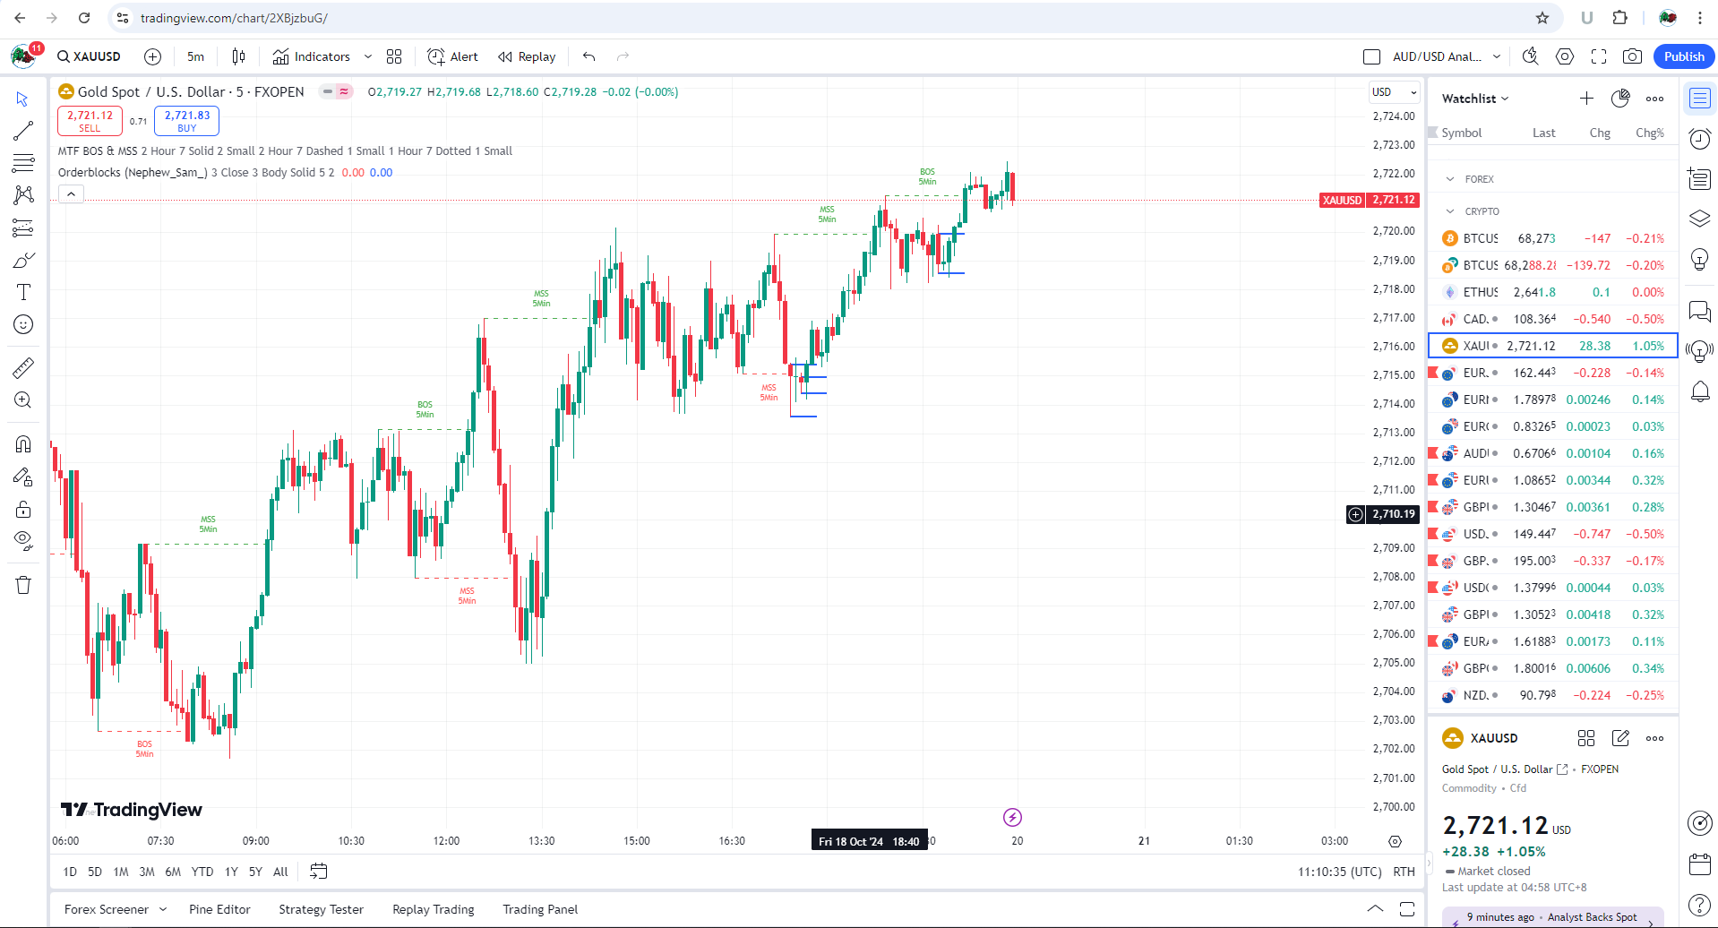
Task: Open the Object Tree layers icon
Action: click(x=1699, y=218)
